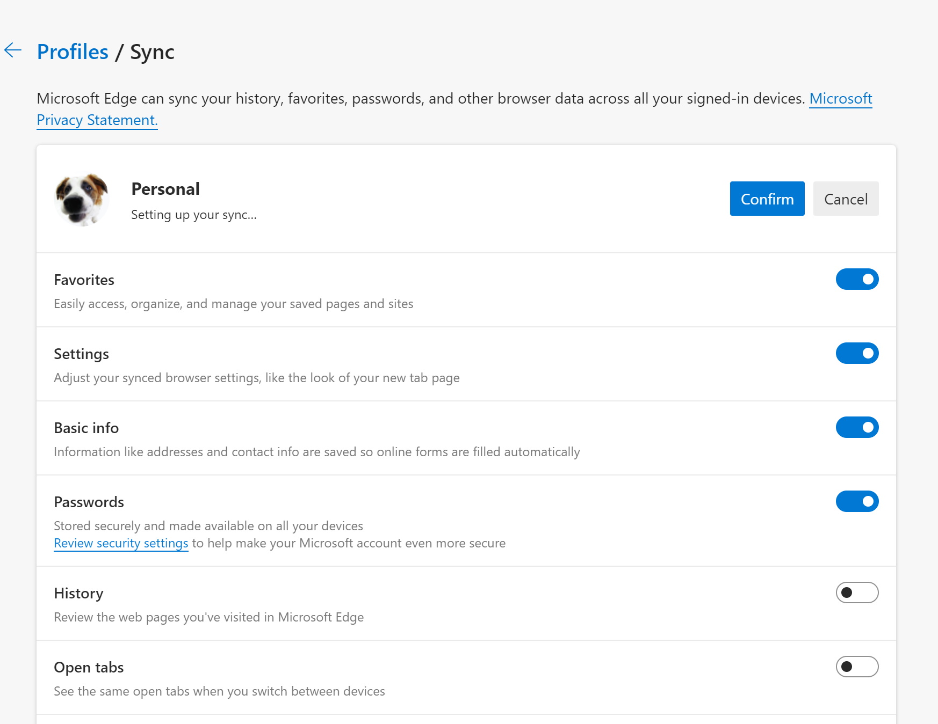Screen dimensions: 938x724
Task: Select the Favorites heading text
Action: pos(84,280)
